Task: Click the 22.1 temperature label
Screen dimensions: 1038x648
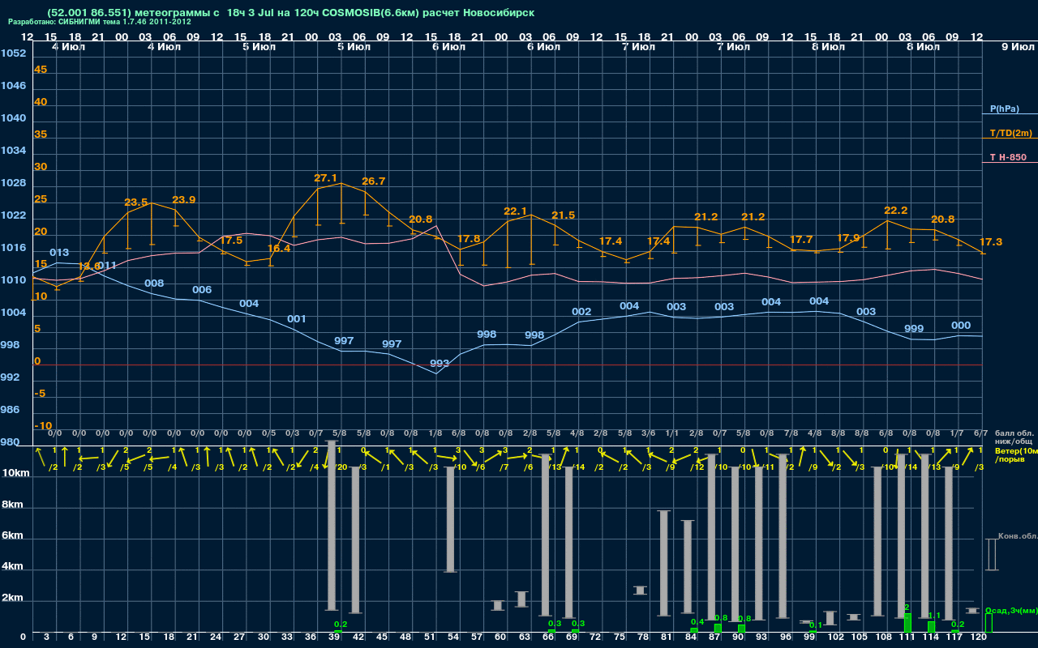Action: click(516, 211)
